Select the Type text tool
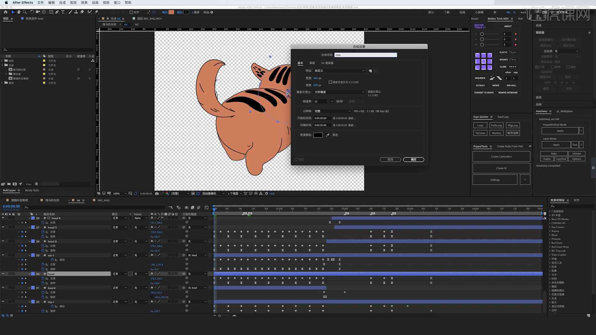The width and height of the screenshot is (596, 335). [63, 12]
